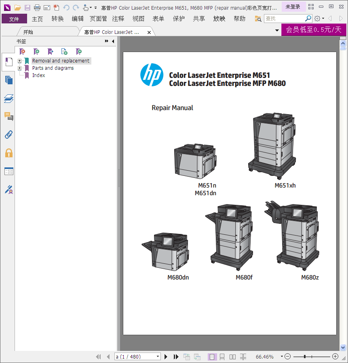Screen dimensions: 348x363
Task: Open the digital signatures sidebar panel
Action: coord(9,190)
